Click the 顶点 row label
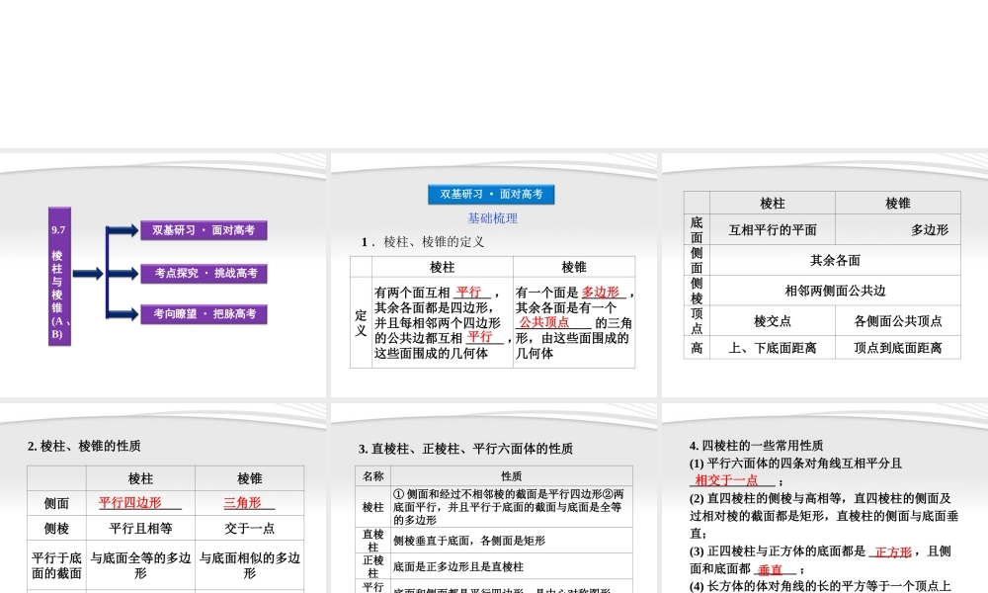This screenshot has height=593, width=988. point(697,321)
